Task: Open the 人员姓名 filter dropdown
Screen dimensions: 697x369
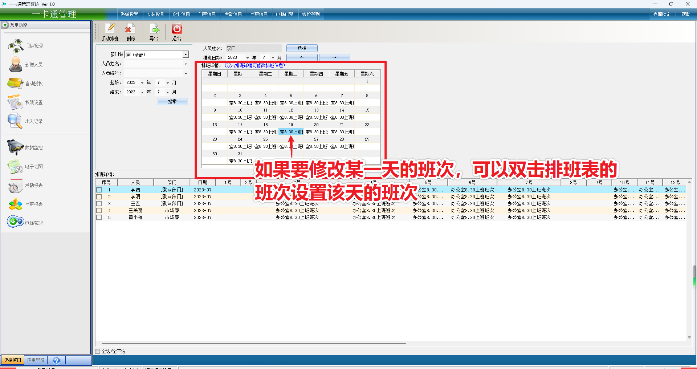Action: click(x=186, y=64)
